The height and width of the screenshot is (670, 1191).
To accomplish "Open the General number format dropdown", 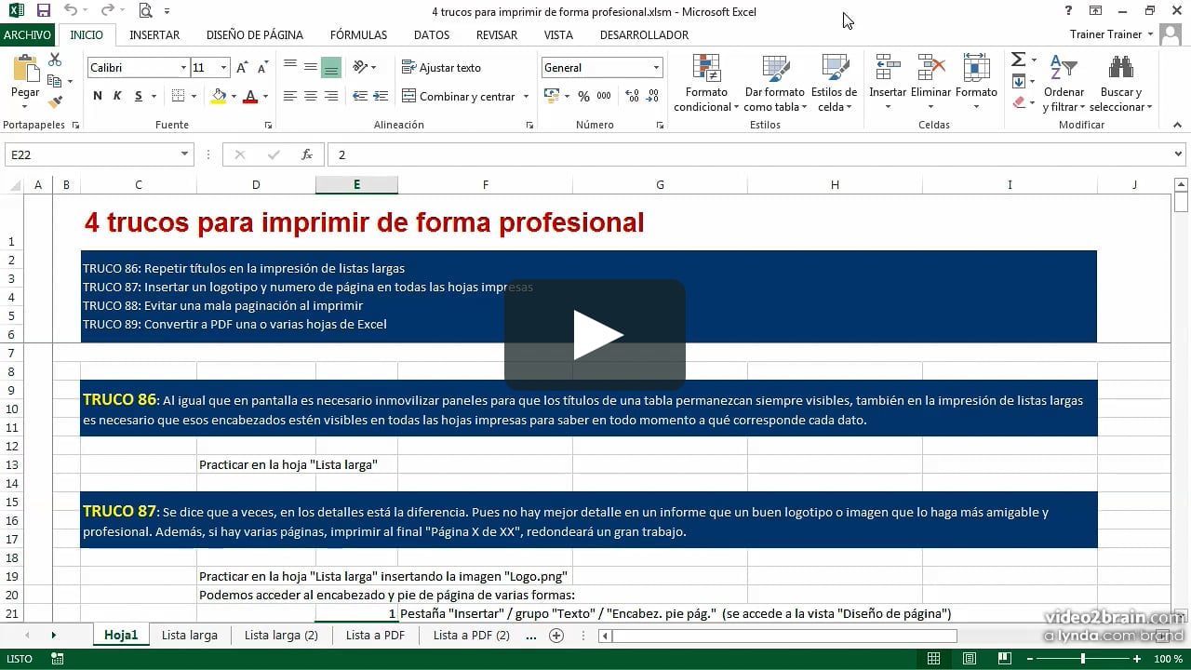I will [656, 68].
